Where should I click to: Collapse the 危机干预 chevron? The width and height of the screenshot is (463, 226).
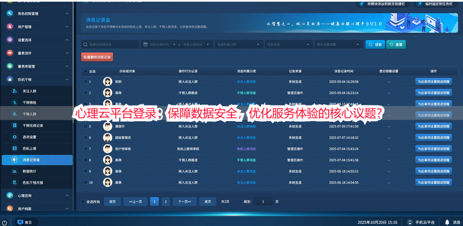67,79
